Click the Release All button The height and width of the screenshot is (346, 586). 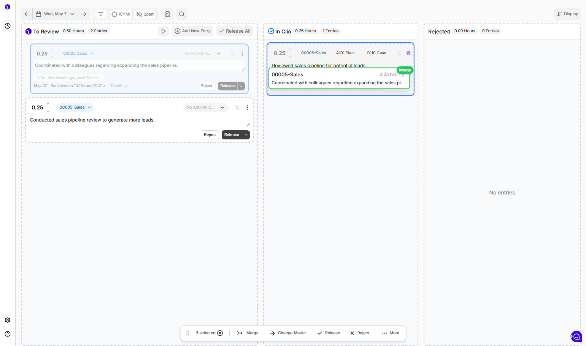point(235,31)
